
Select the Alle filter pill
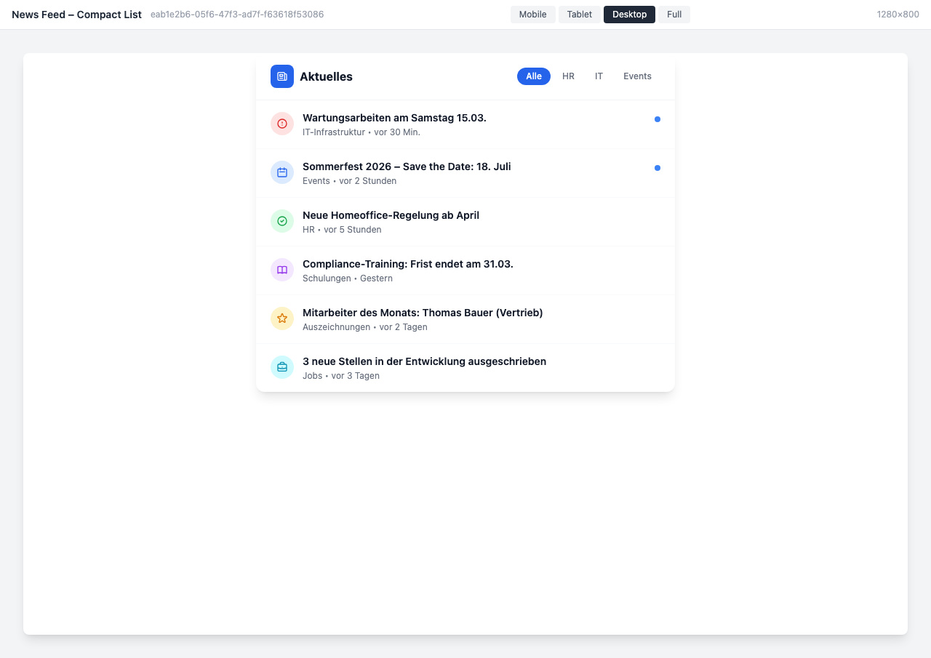click(534, 76)
